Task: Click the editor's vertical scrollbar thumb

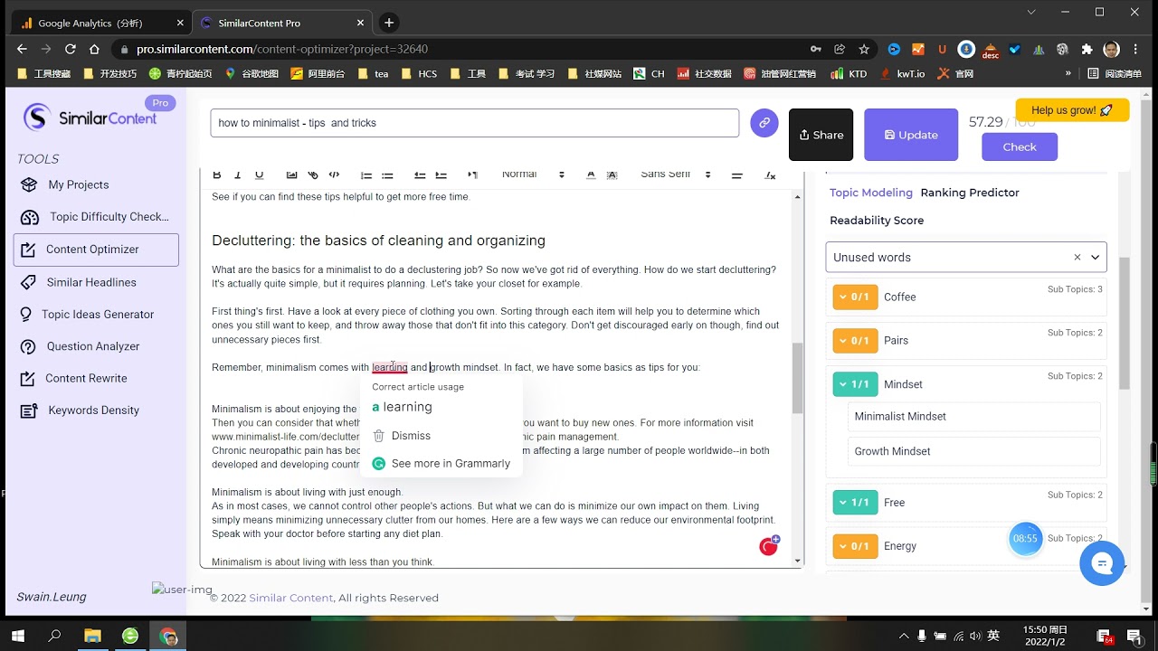Action: coord(797,377)
